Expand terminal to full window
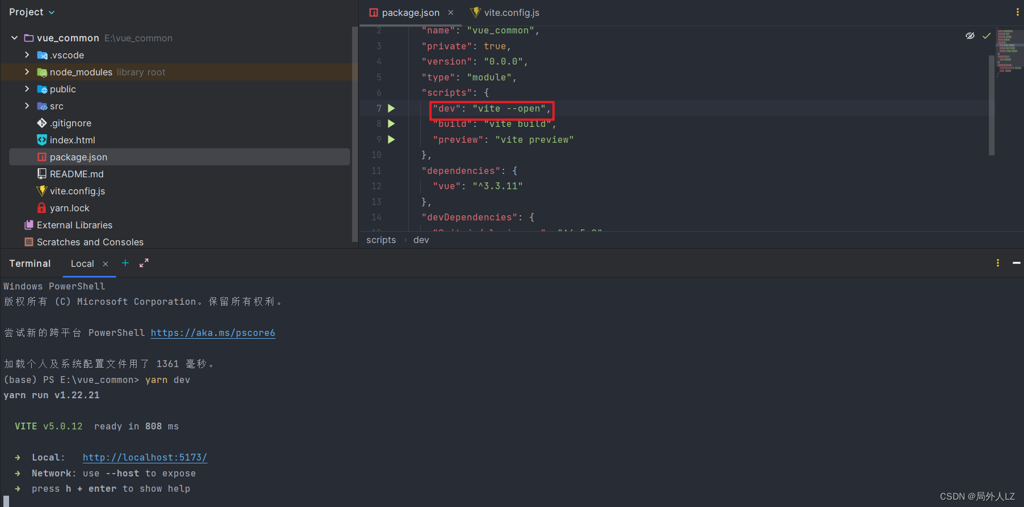Viewport: 1024px width, 507px height. point(144,263)
